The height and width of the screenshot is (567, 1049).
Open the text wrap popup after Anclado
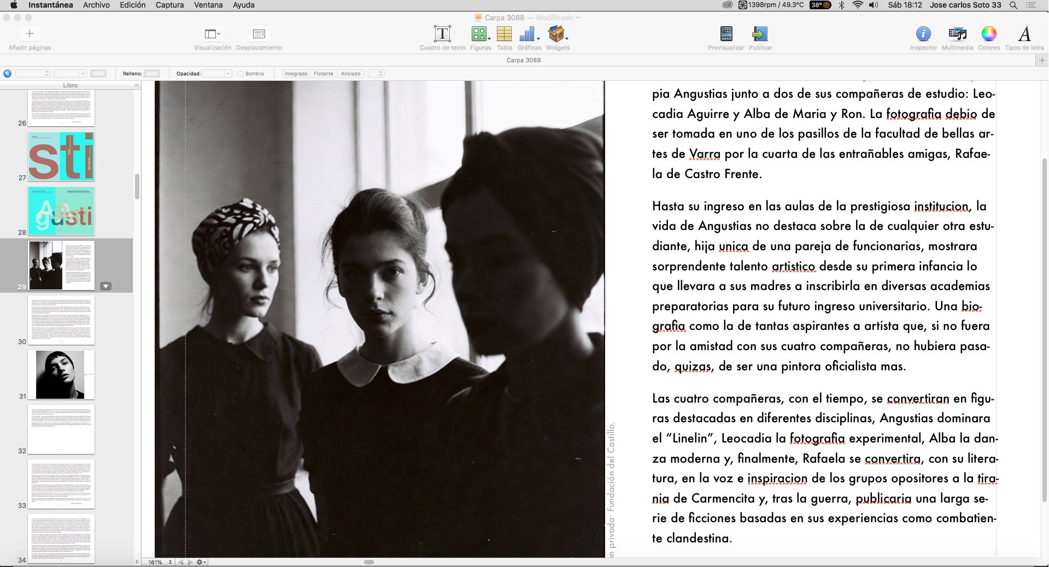(377, 74)
